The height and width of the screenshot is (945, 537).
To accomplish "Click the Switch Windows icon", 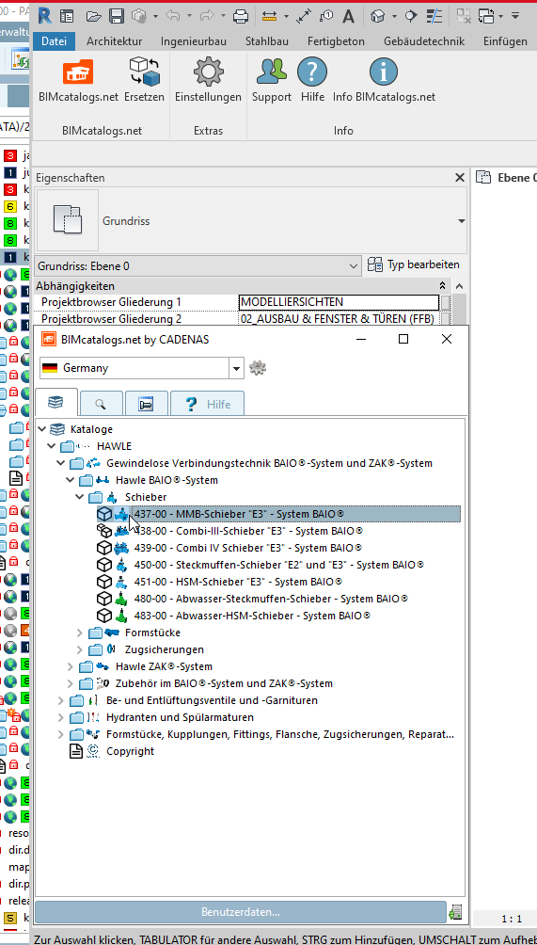I will coord(486,16).
